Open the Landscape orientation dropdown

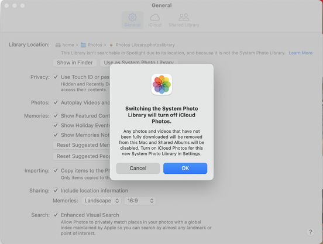click(x=101, y=201)
